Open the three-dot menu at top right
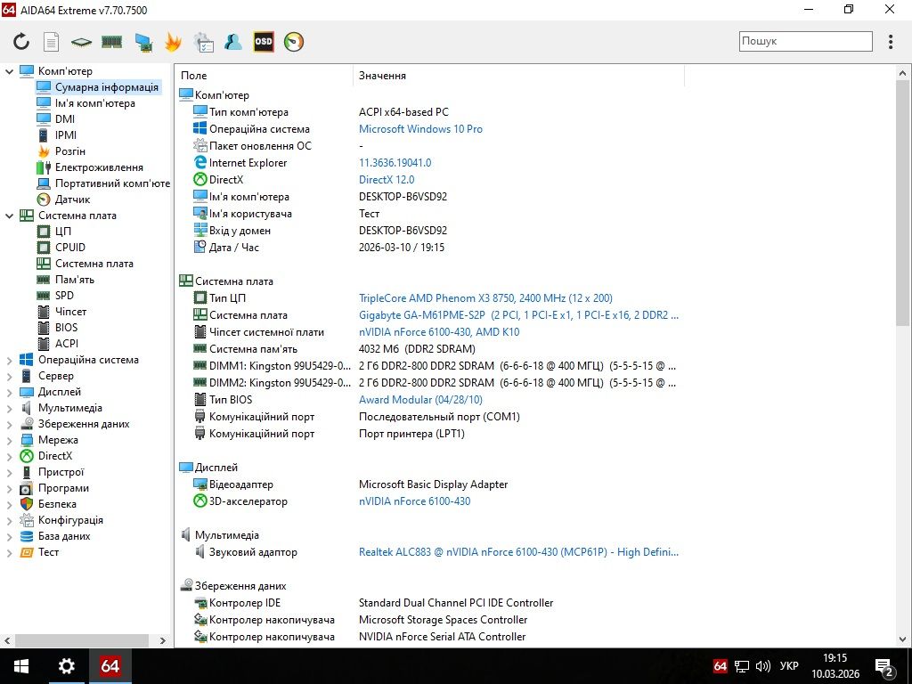Viewport: 912px width, 684px height. pyautogui.click(x=891, y=41)
